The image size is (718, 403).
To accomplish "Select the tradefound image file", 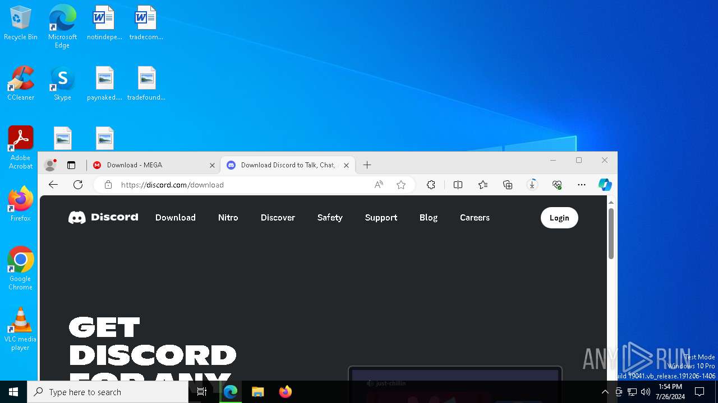I will [146, 84].
